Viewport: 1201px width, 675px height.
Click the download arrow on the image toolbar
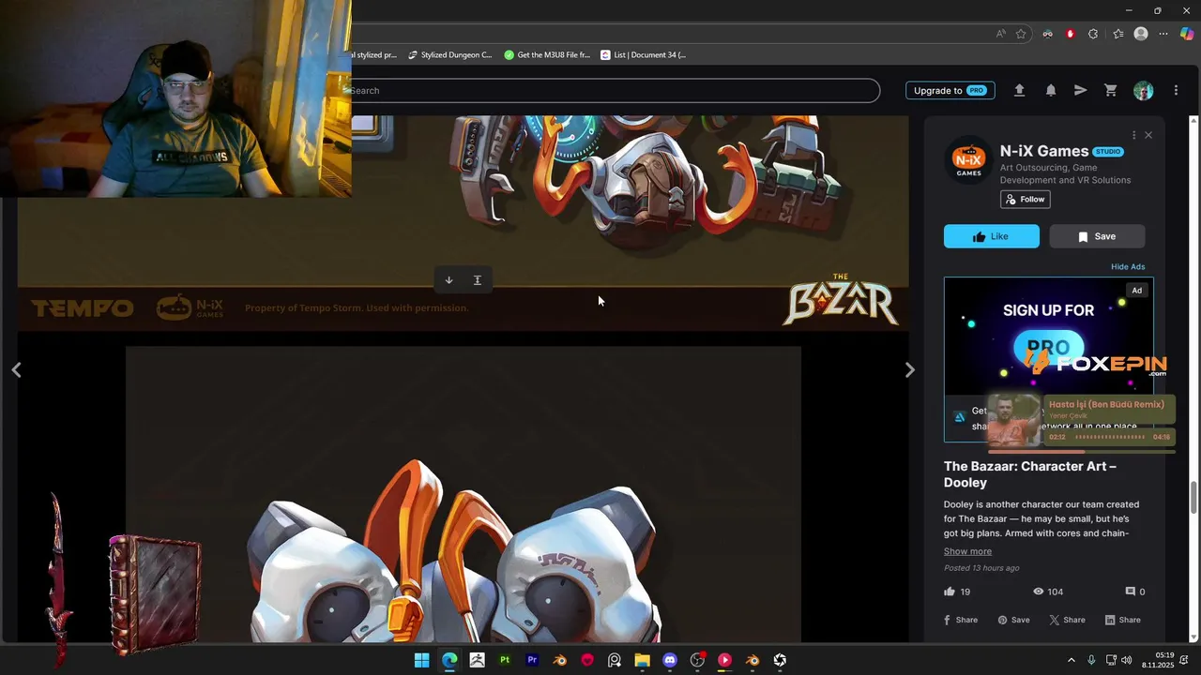click(x=448, y=280)
